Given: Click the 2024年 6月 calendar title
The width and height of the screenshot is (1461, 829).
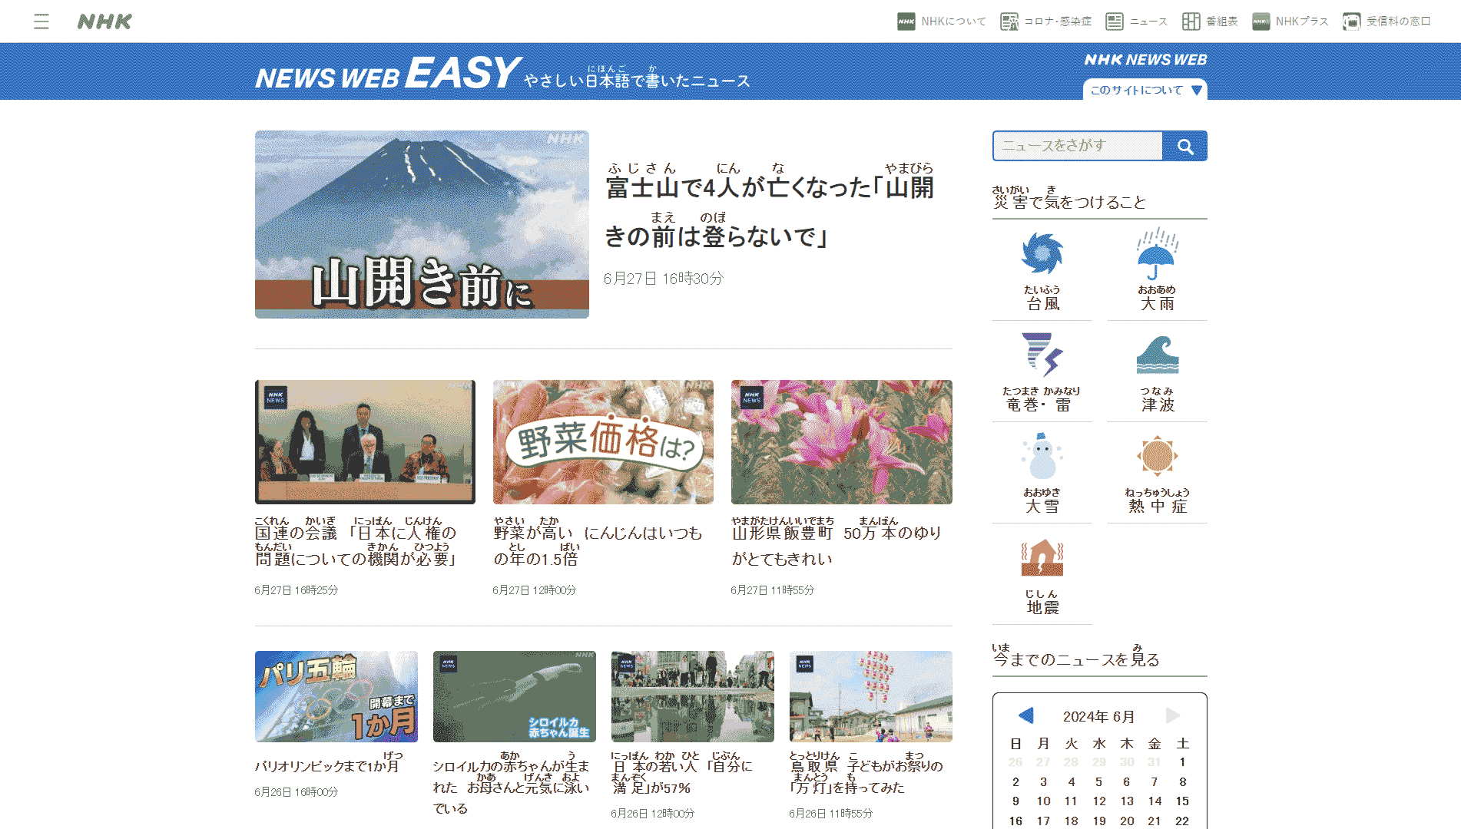Looking at the screenshot, I should coord(1098,716).
